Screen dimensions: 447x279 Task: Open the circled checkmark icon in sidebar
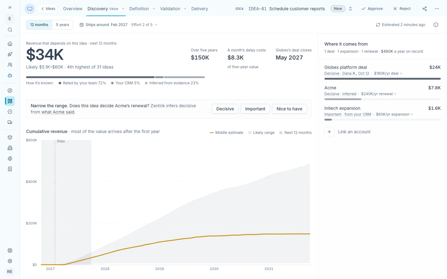pyautogui.click(x=10, y=112)
